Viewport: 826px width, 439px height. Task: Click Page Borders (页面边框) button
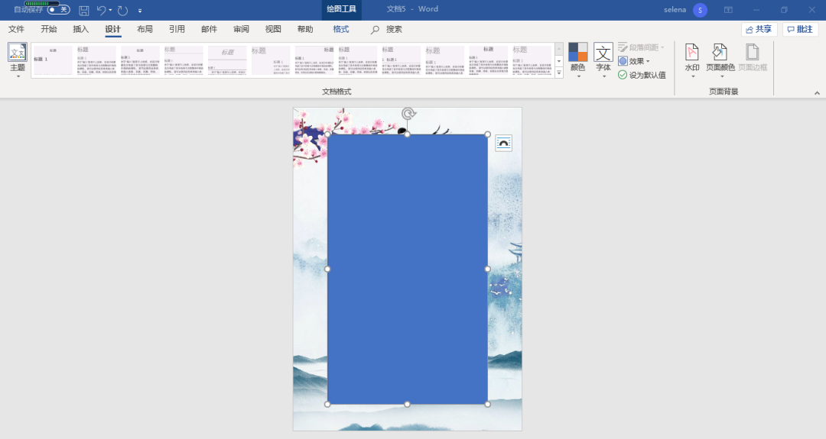pyautogui.click(x=753, y=58)
